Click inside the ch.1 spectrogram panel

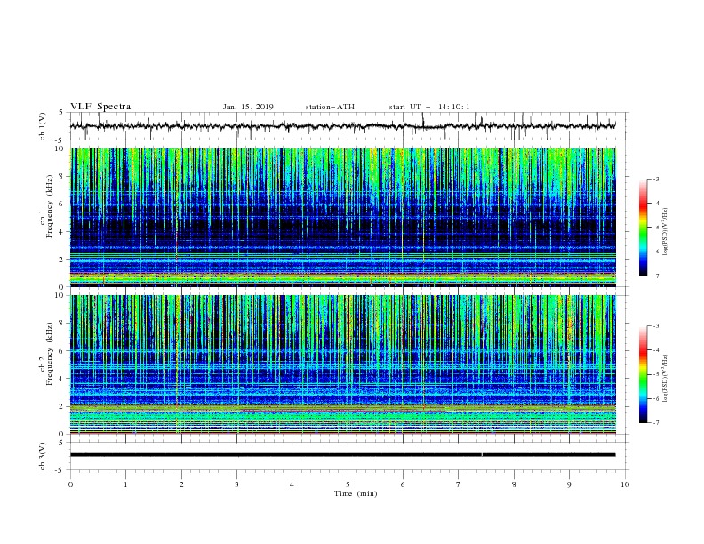tap(342, 217)
